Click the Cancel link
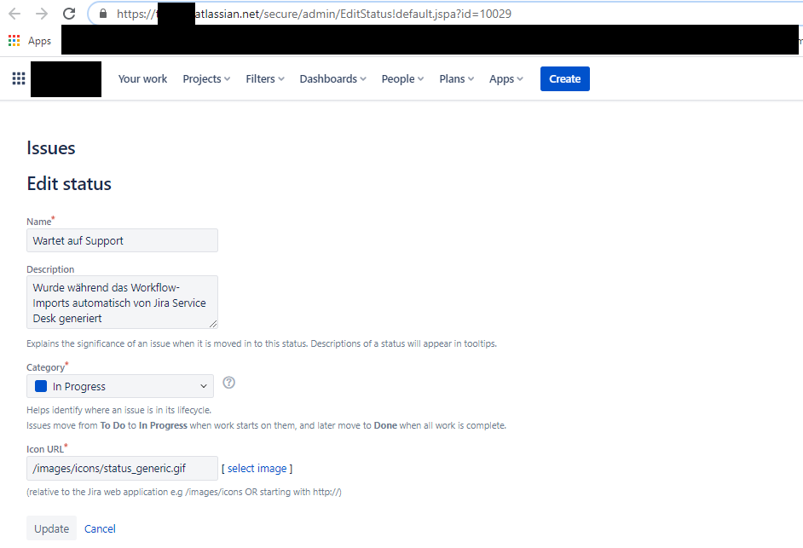 100,528
